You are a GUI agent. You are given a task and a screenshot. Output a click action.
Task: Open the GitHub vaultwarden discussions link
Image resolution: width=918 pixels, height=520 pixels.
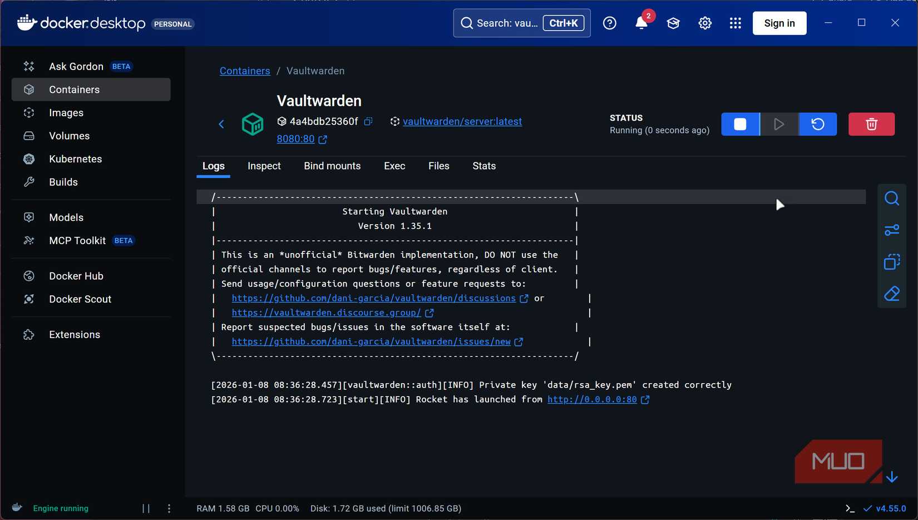pos(374,298)
